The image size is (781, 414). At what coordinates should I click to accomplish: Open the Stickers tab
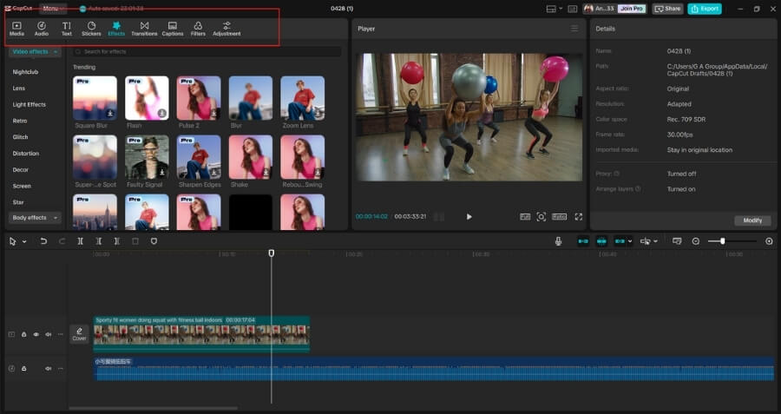tap(91, 29)
